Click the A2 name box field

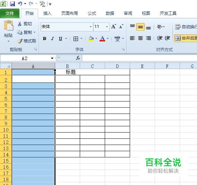coord(25,58)
